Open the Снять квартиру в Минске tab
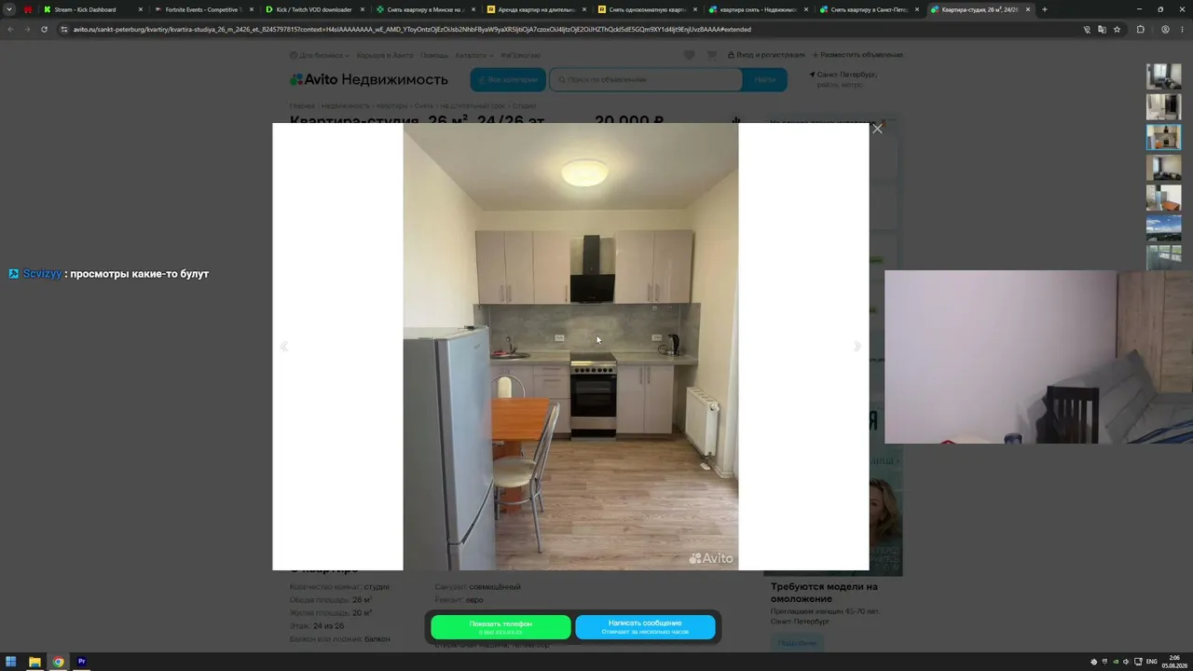 [425, 9]
